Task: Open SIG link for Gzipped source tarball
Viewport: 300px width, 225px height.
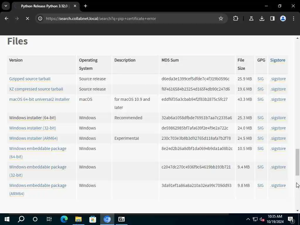Action: [x=260, y=79]
